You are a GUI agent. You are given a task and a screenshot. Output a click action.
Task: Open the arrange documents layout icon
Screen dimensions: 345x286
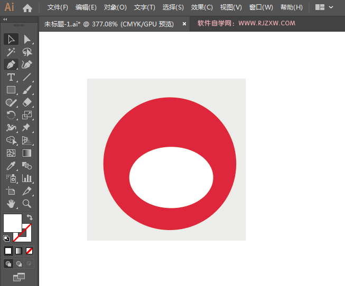coord(320,7)
